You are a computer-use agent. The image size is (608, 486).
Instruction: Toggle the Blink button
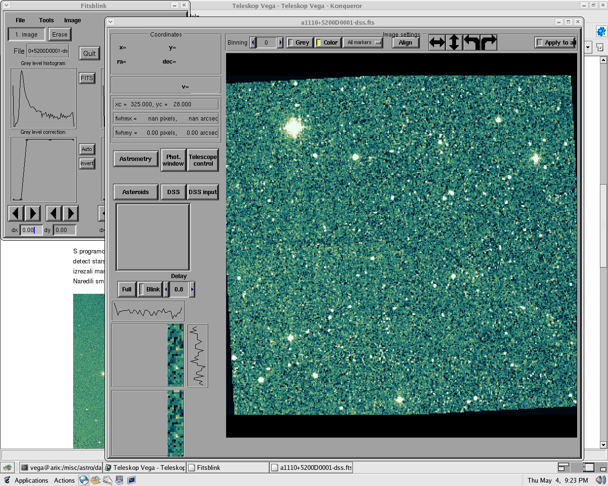pyautogui.click(x=150, y=289)
